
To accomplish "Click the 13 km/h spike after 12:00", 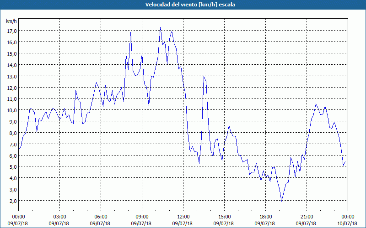I will click(204, 76).
